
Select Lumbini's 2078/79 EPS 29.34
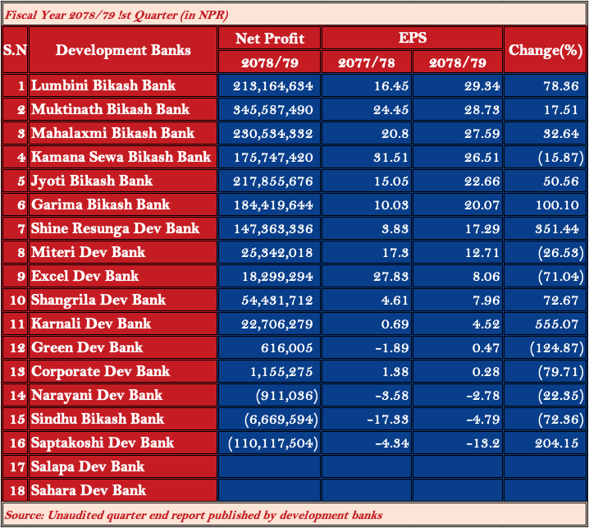pyautogui.click(x=458, y=85)
